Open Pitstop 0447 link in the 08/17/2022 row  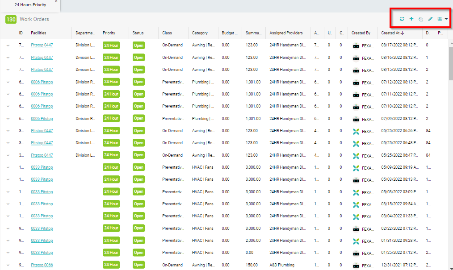coord(42,45)
